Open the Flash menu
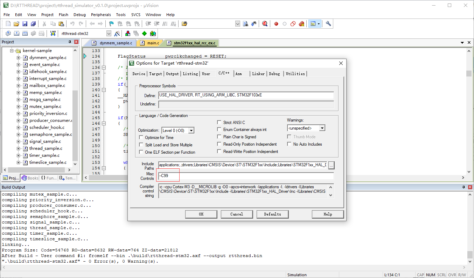 click(63, 15)
